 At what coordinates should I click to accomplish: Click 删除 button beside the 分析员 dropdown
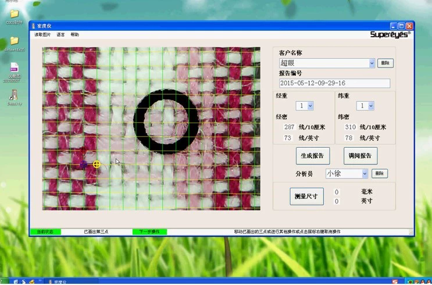379,173
